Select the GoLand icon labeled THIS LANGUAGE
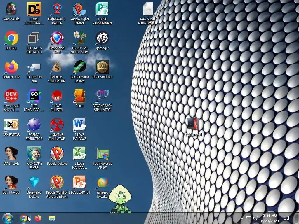This screenshot has height=224, width=299. pyautogui.click(x=34, y=96)
